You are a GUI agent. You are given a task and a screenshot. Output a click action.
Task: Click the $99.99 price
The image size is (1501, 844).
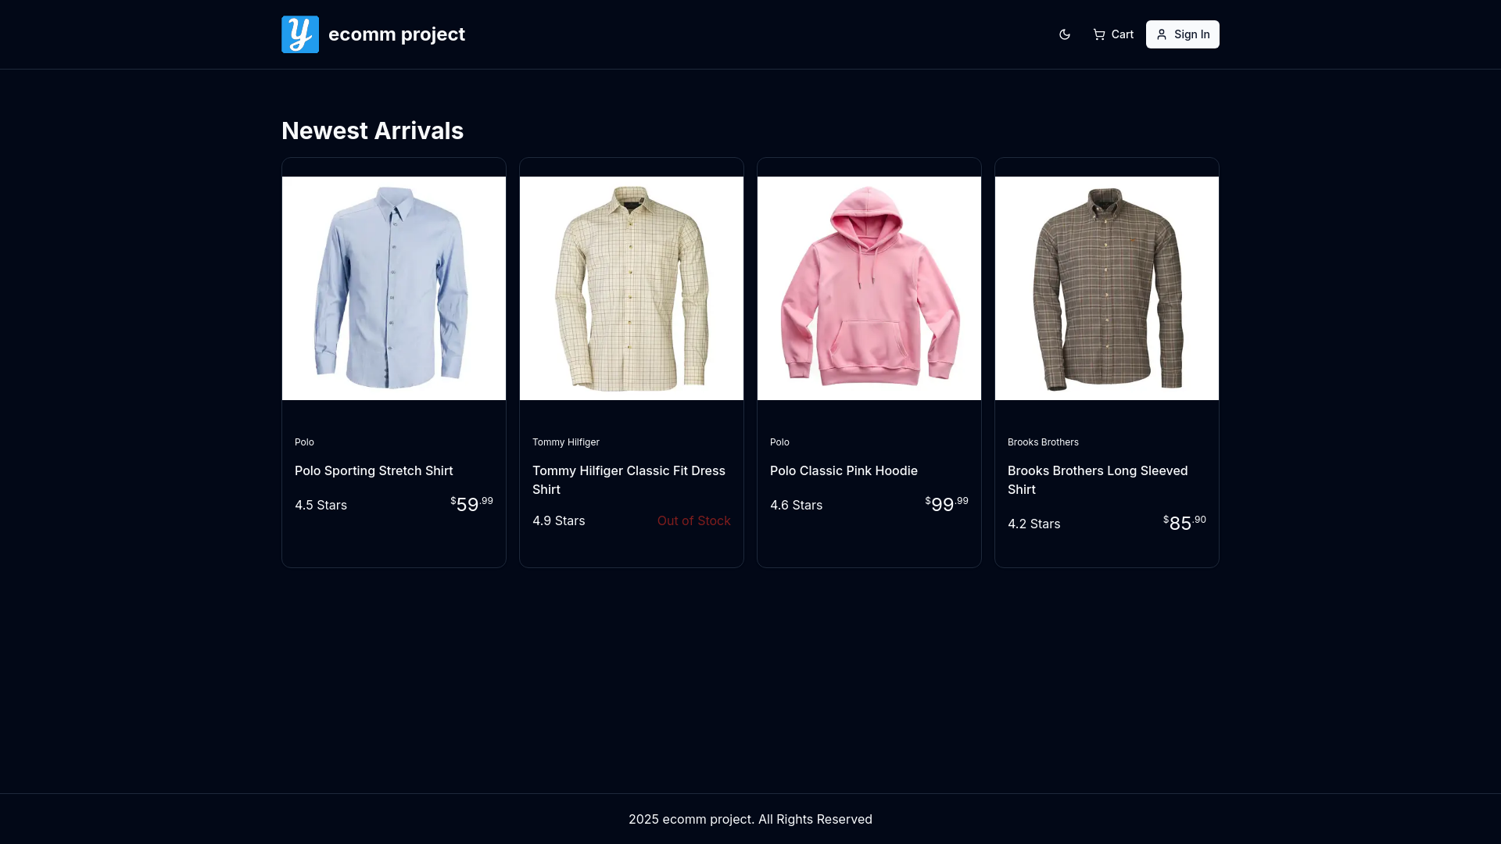coord(947,504)
